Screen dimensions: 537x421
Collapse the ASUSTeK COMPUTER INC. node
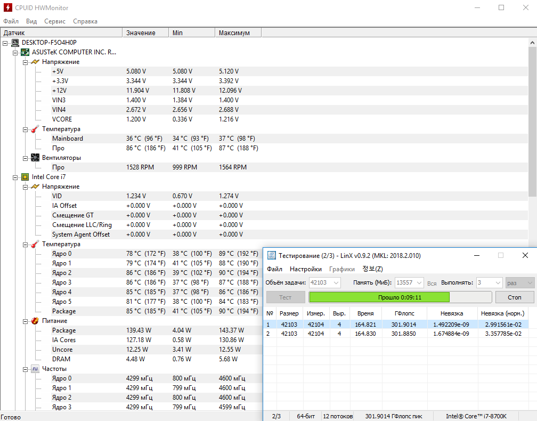(15, 53)
